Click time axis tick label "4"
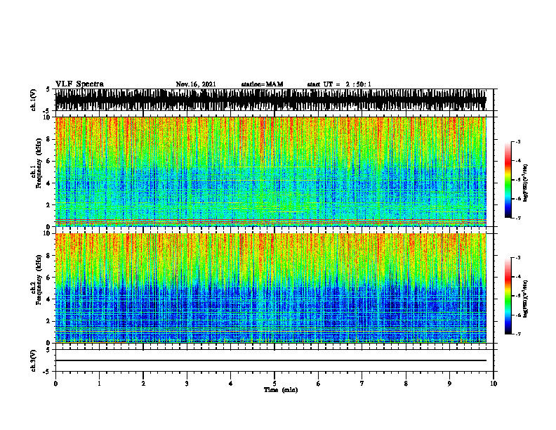The height and width of the screenshot is (430, 556). point(231,384)
